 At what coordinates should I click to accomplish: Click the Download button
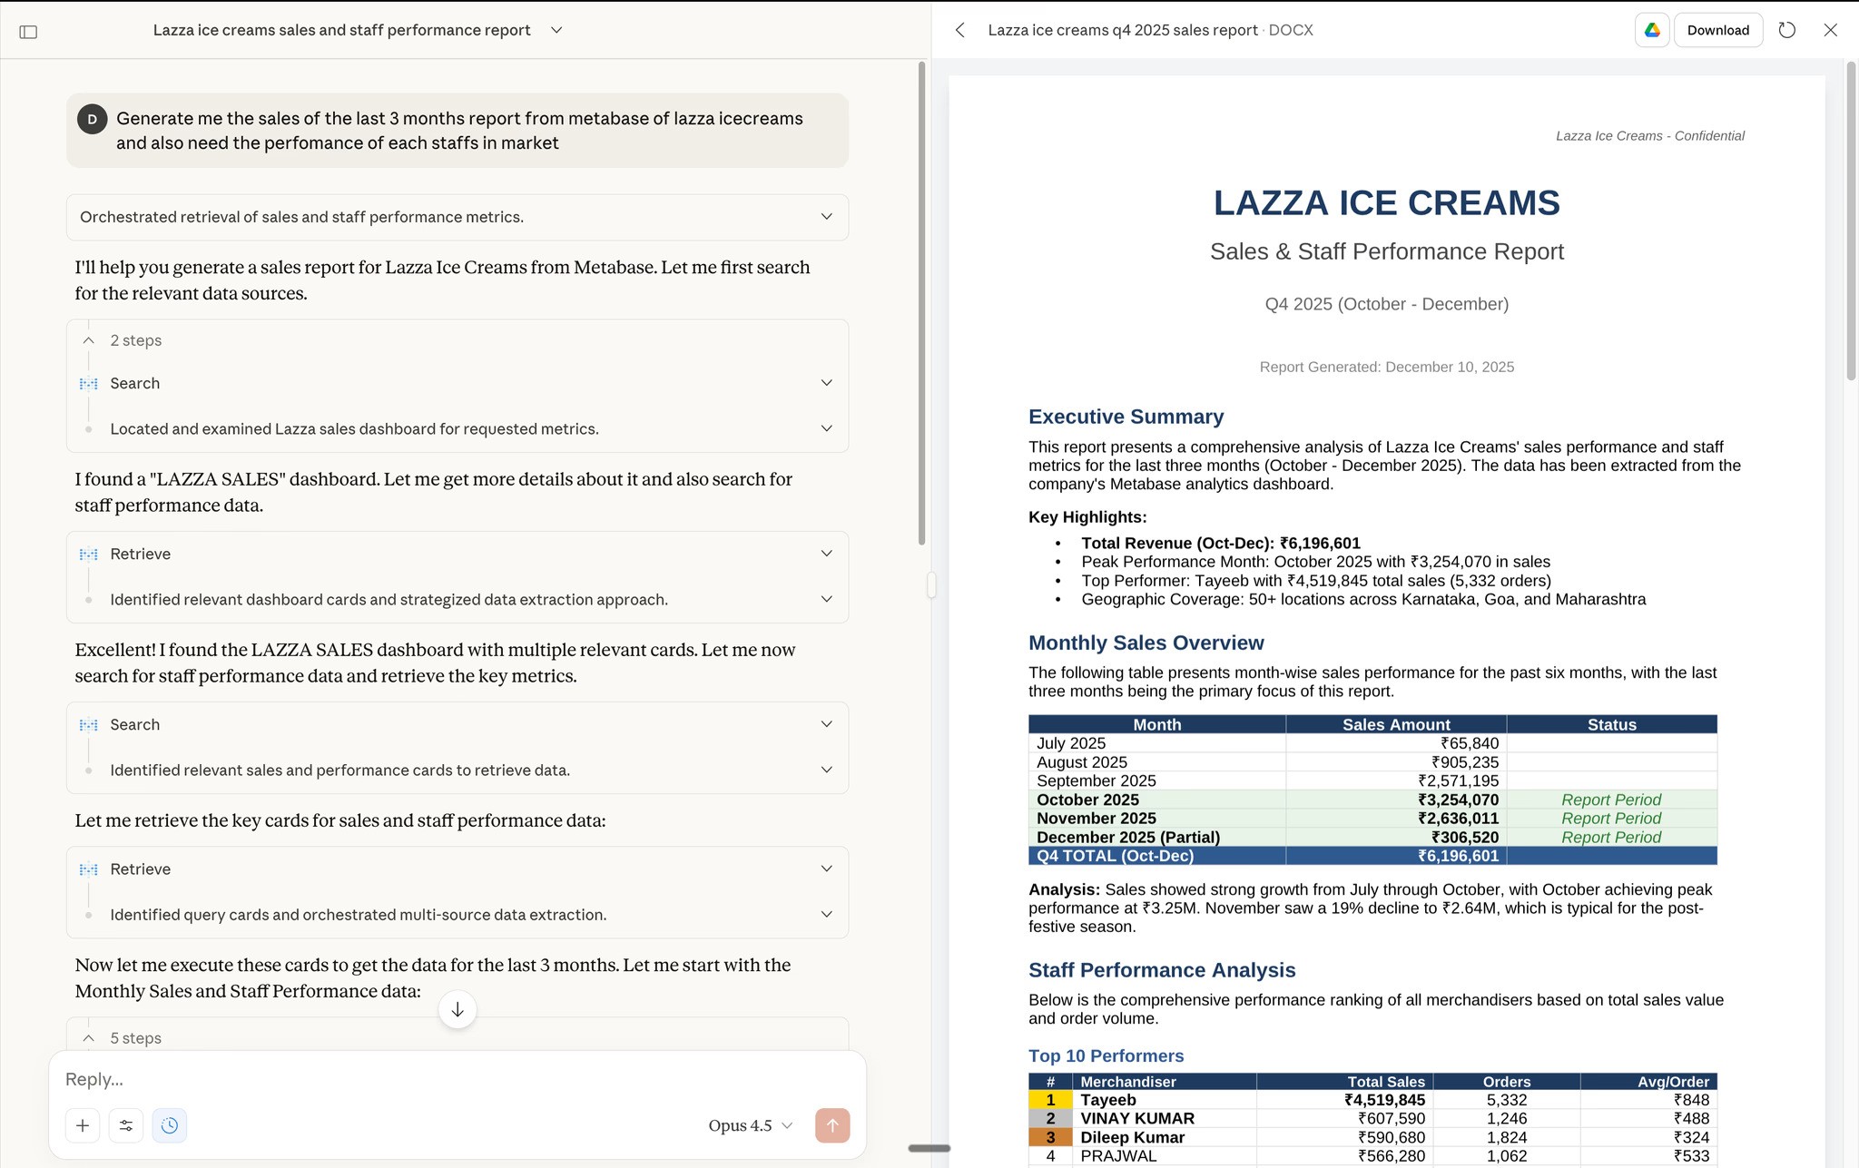(1717, 30)
